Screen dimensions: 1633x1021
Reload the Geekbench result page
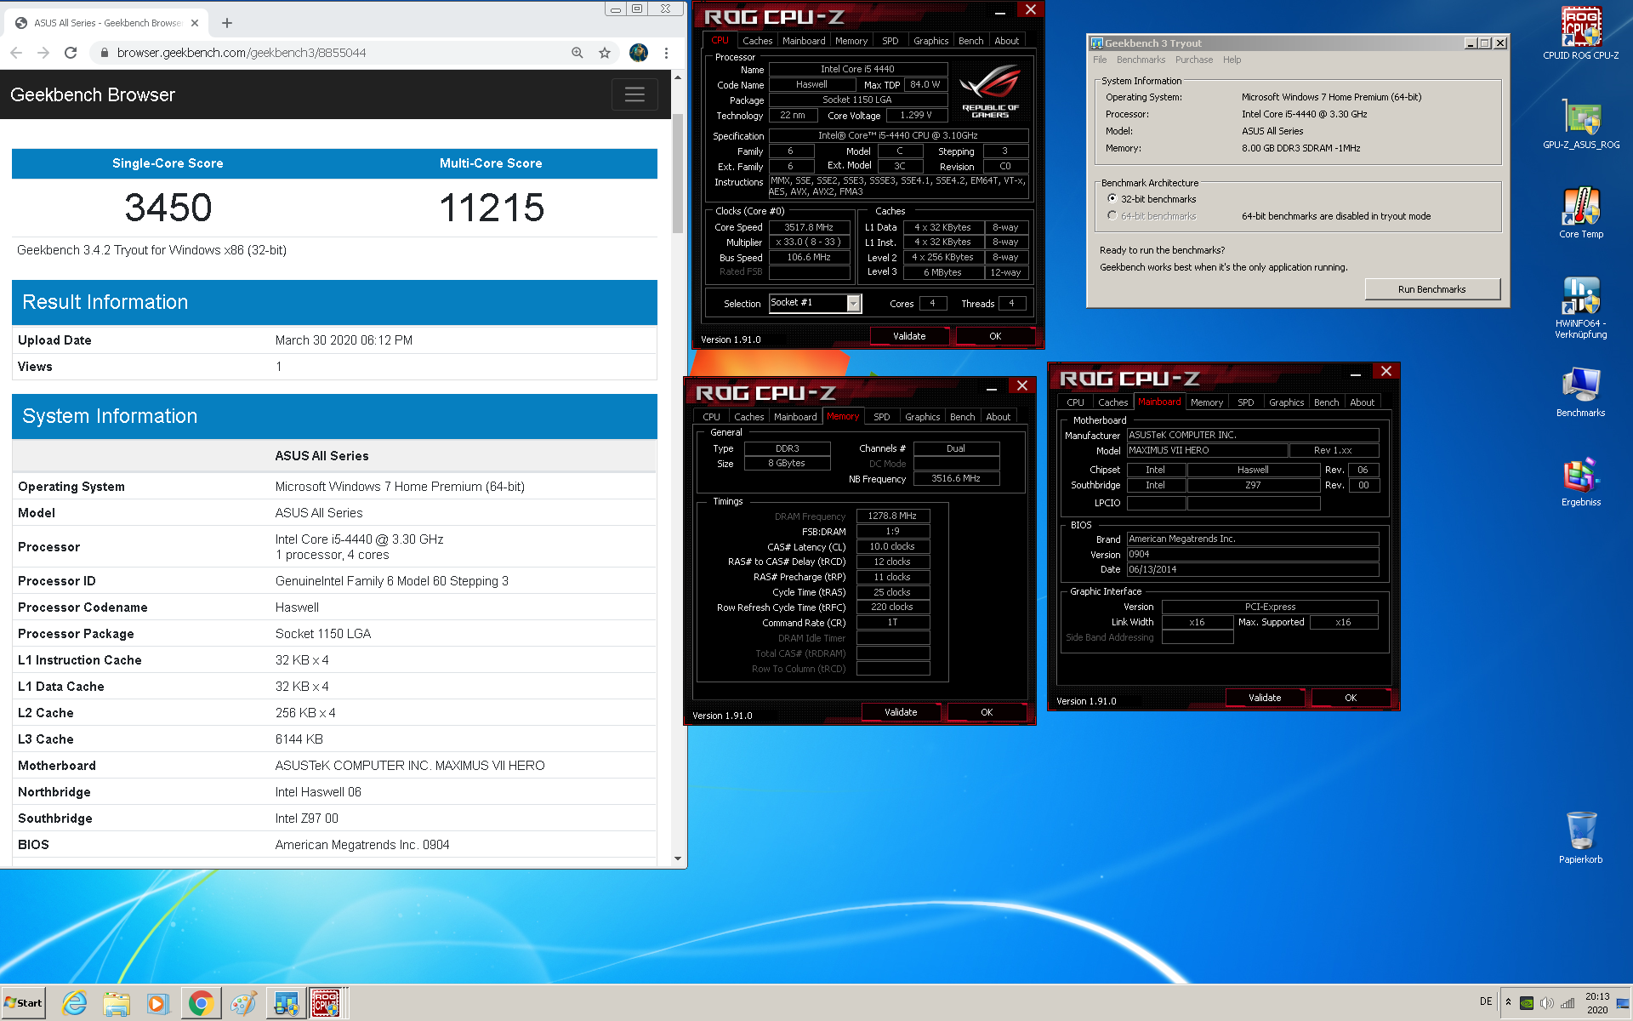[71, 53]
